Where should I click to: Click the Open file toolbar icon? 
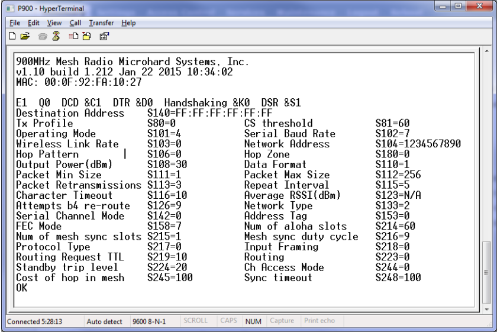25,36
